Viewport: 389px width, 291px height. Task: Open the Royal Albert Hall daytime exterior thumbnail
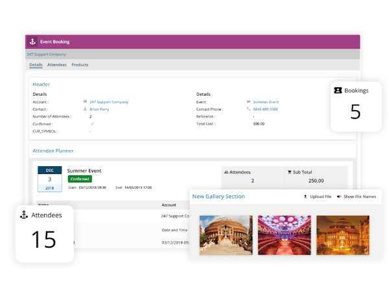pyautogui.click(x=226, y=235)
